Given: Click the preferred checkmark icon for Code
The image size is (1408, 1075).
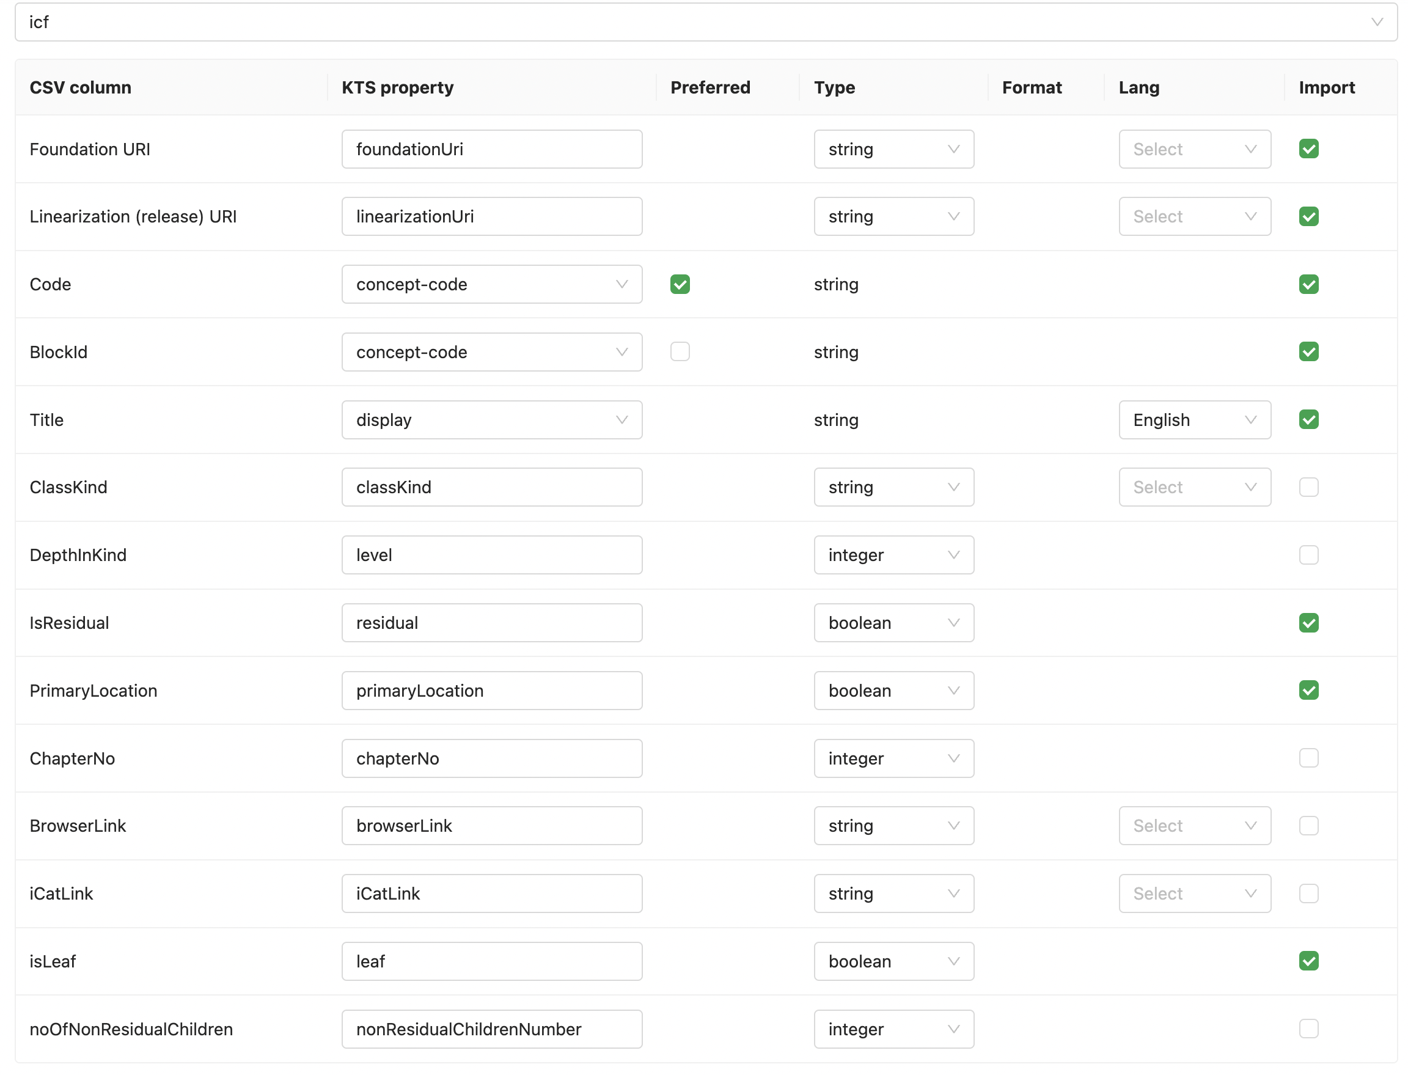Looking at the screenshot, I should pyautogui.click(x=678, y=284).
